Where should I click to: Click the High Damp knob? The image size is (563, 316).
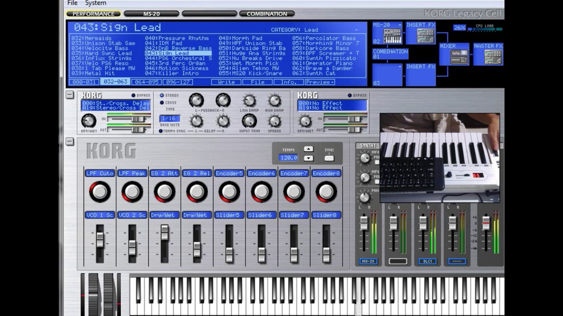click(x=275, y=101)
